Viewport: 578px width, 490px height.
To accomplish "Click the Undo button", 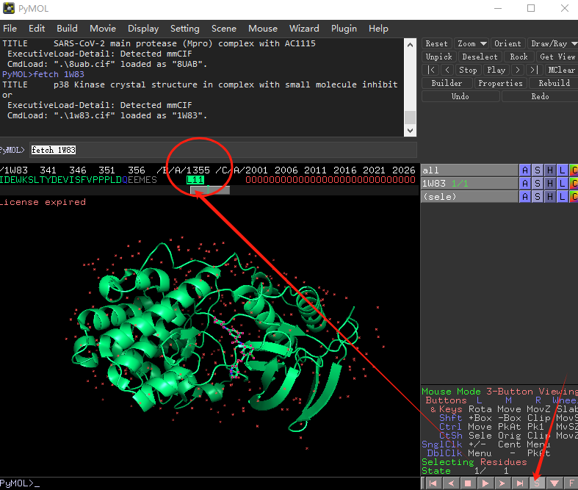I will point(460,96).
